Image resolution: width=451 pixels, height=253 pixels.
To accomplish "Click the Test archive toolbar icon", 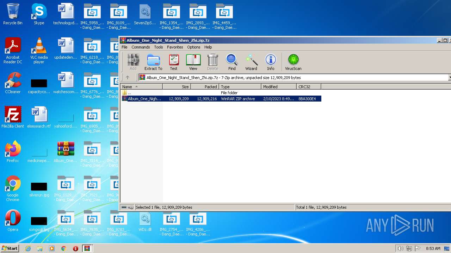I will [x=174, y=62].
